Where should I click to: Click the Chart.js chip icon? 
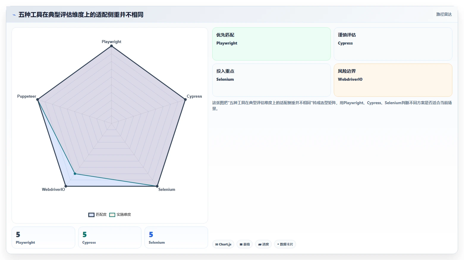coord(217,245)
